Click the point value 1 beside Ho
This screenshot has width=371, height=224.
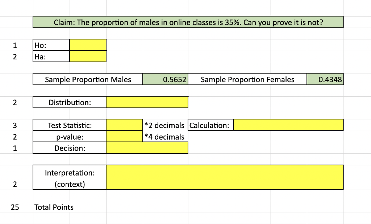(x=15, y=45)
